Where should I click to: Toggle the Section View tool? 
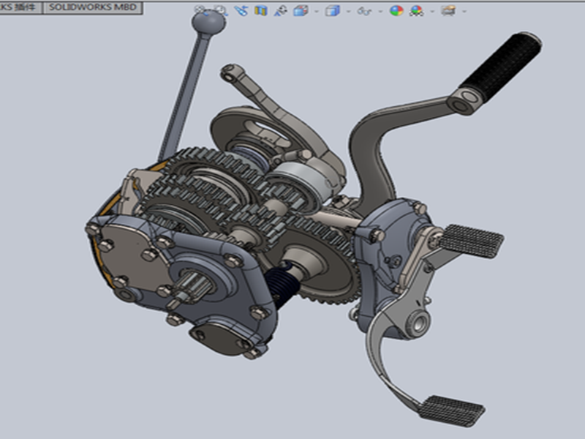pos(260,11)
